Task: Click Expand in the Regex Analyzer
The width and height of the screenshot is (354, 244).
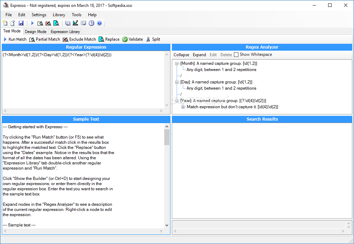Action: point(199,55)
